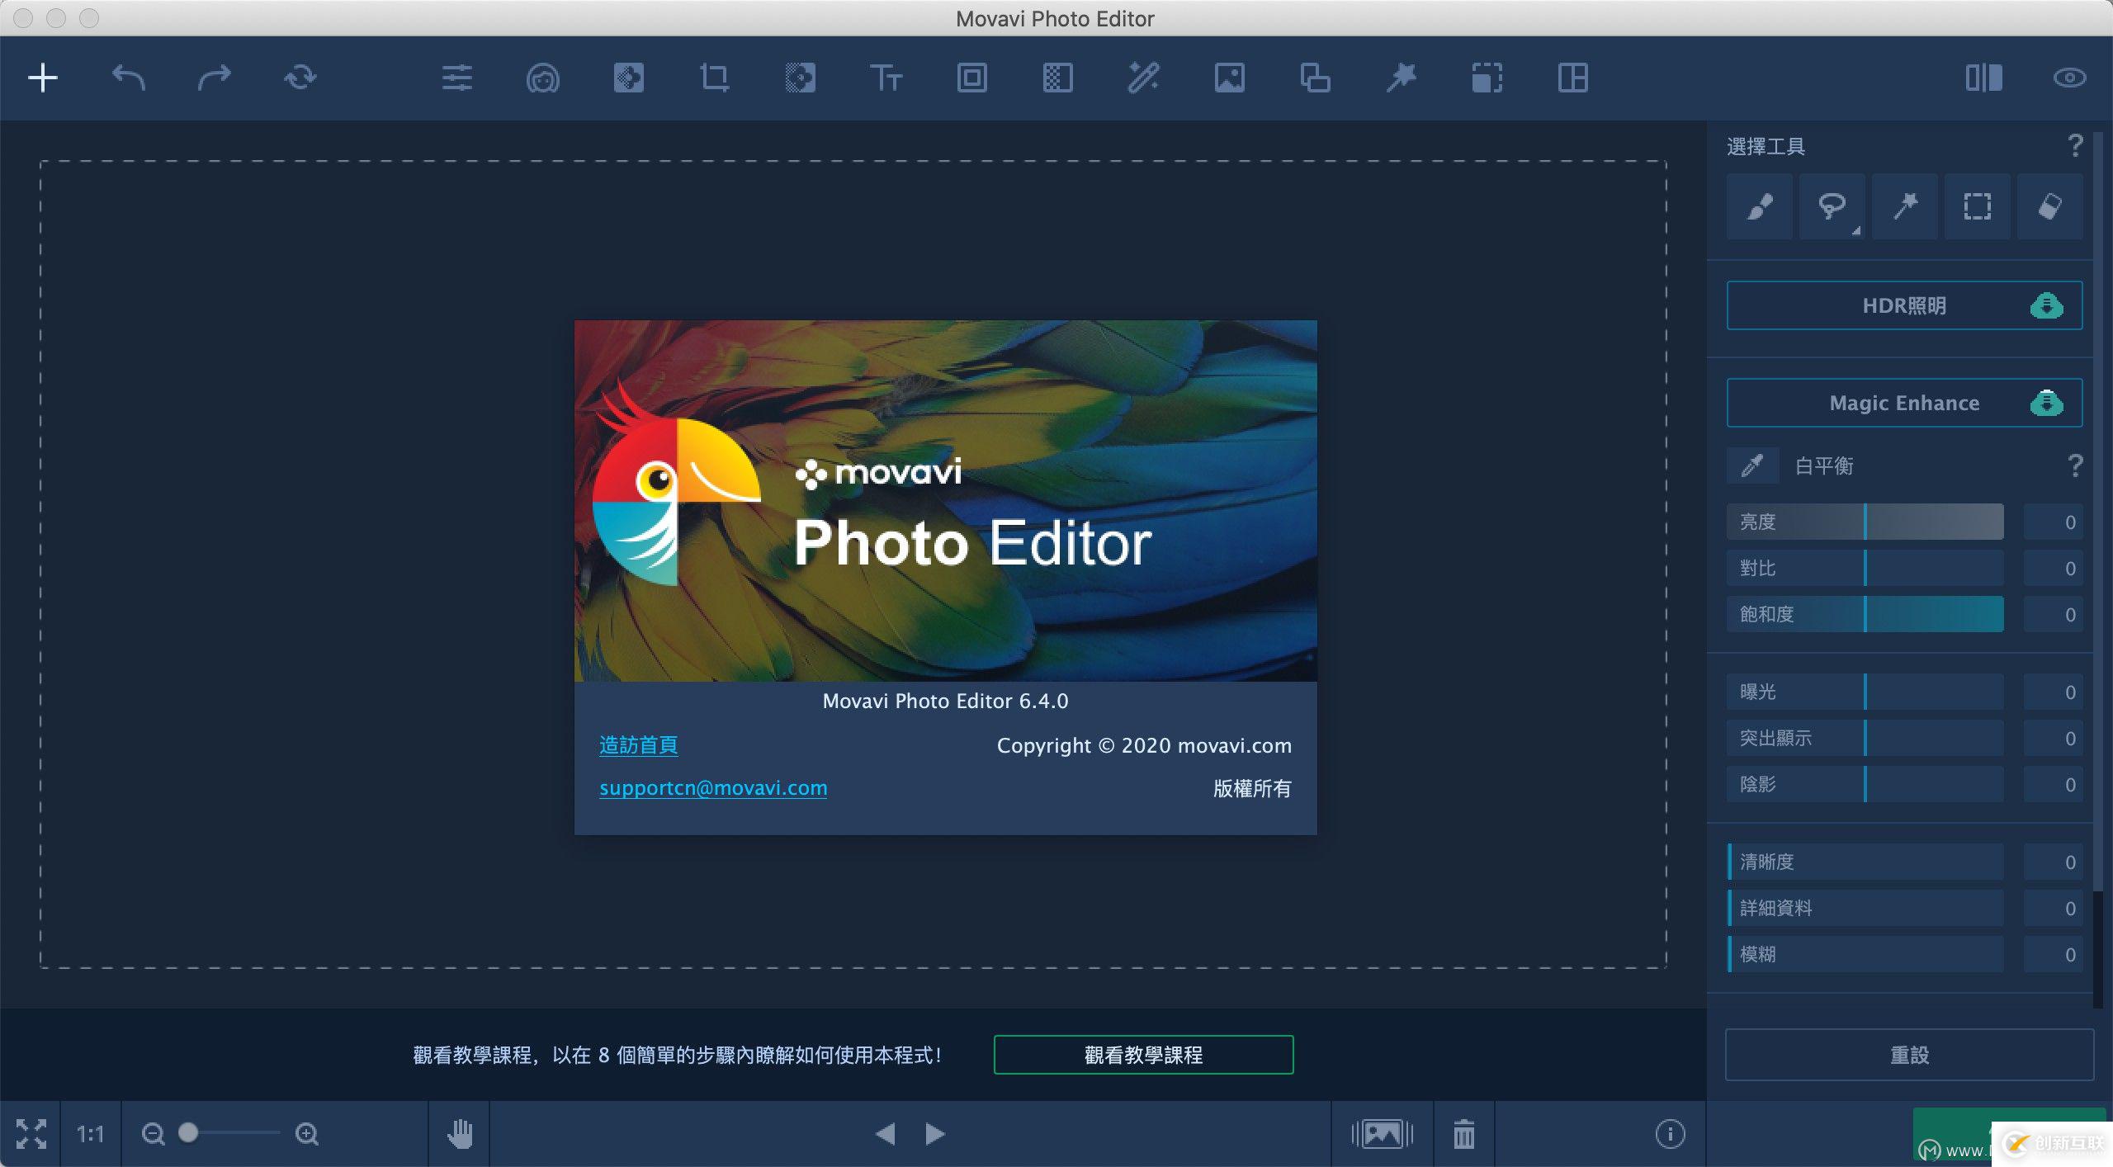This screenshot has width=2113, height=1167.
Task: Click the trash delete icon
Action: [1463, 1134]
